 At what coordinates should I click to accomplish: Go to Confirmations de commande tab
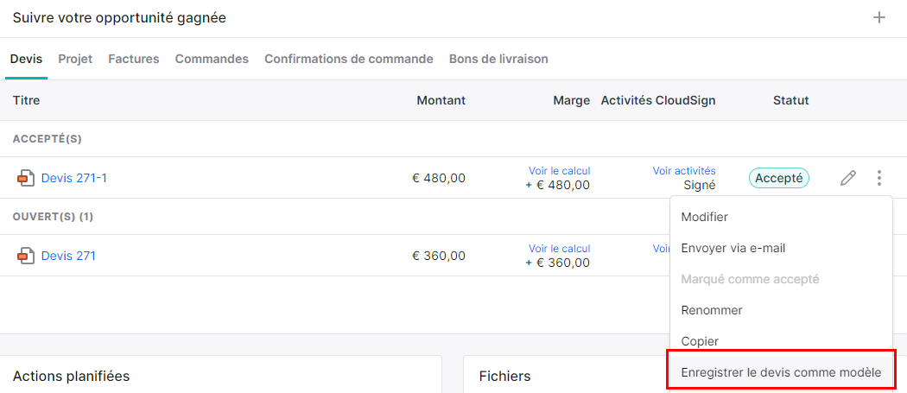[349, 59]
